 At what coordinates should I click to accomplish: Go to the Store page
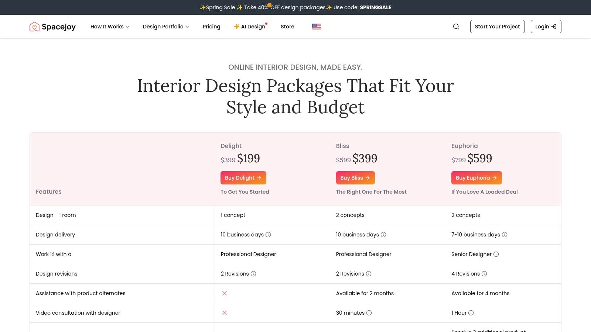[287, 27]
